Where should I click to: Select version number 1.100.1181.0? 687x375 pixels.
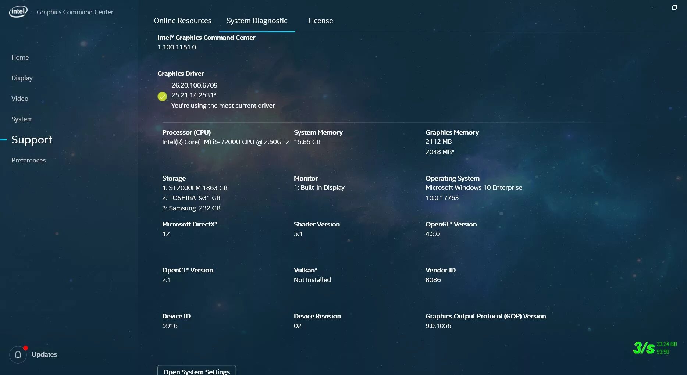[x=177, y=47]
